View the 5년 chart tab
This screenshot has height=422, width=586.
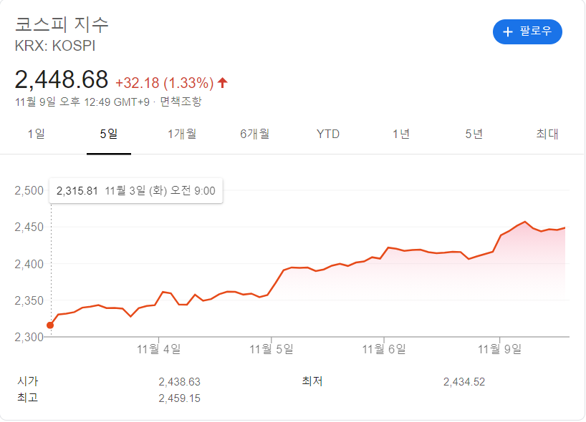pyautogui.click(x=474, y=134)
